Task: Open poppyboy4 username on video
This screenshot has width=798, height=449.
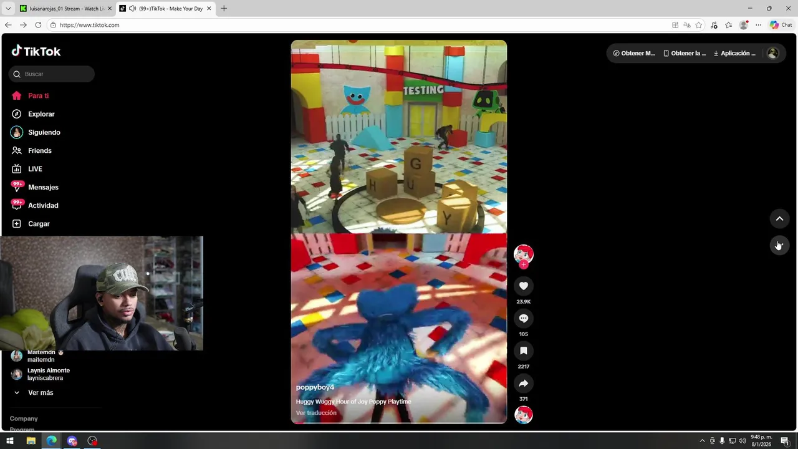Action: 315,387
